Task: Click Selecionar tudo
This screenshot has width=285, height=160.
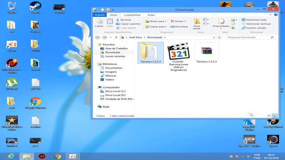Action: pyautogui.click(x=254, y=20)
